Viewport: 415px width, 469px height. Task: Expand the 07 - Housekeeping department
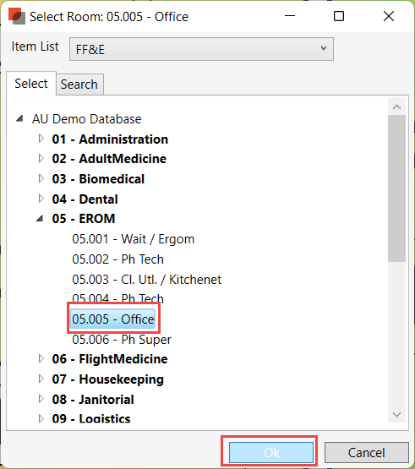[x=41, y=379]
